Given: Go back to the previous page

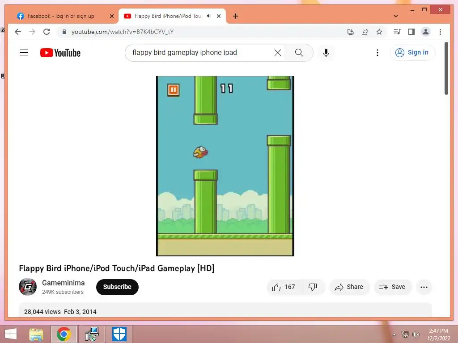Looking at the screenshot, I should 18,32.
